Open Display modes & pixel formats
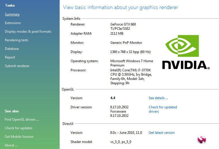The height and width of the screenshot is (149, 219). (28, 32)
